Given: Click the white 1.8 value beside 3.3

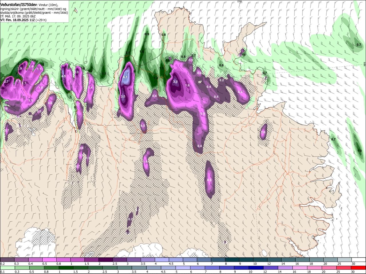Looking at the screenshot, I should [x=188, y=85].
